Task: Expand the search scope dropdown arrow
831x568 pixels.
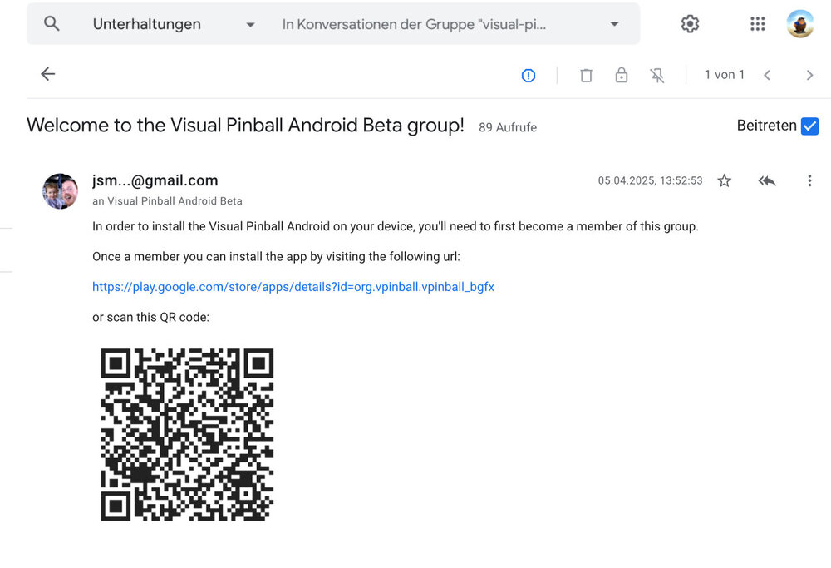Action: click(614, 24)
